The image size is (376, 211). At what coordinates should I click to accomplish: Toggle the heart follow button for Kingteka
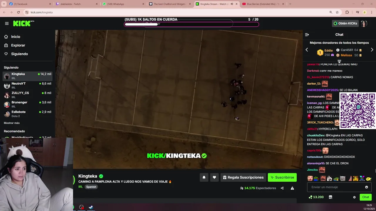pyautogui.click(x=214, y=177)
